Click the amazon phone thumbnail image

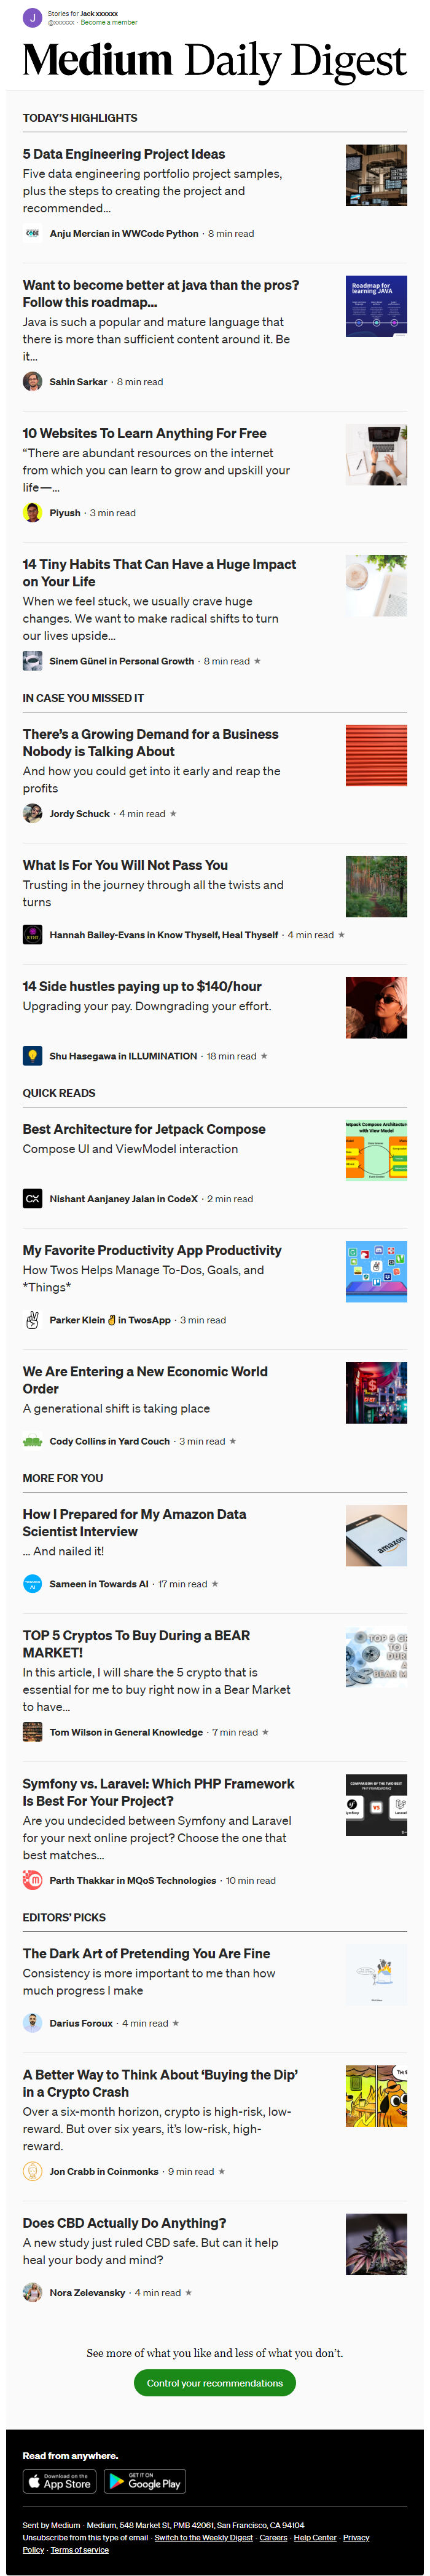pyautogui.click(x=376, y=1535)
